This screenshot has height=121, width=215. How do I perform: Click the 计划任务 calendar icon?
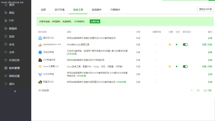pyautogui.click(x=6, y=60)
